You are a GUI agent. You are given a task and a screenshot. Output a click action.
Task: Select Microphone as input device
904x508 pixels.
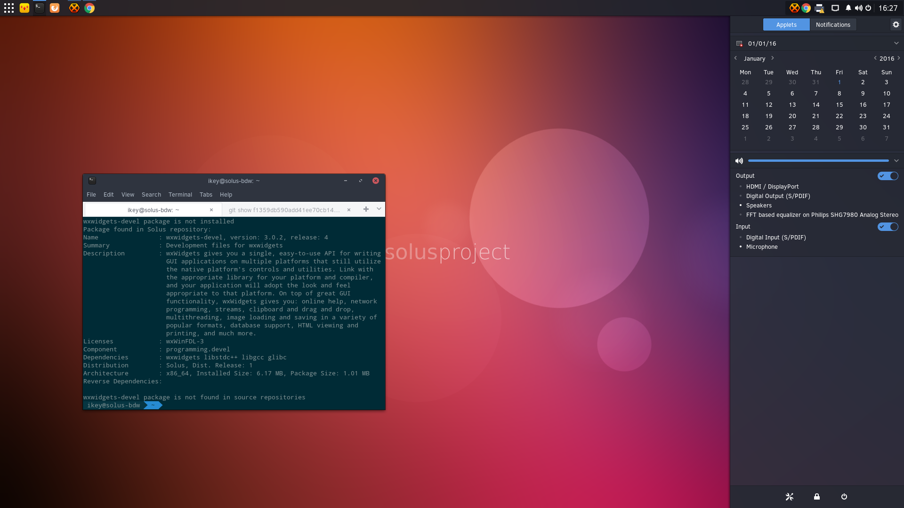762,247
